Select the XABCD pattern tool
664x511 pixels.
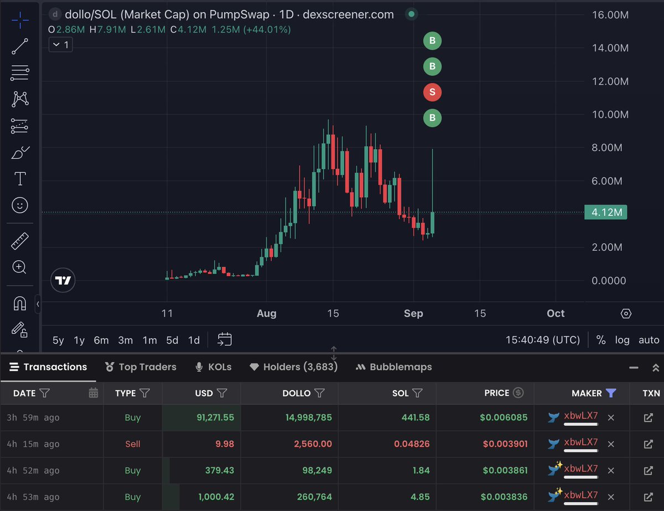click(20, 99)
